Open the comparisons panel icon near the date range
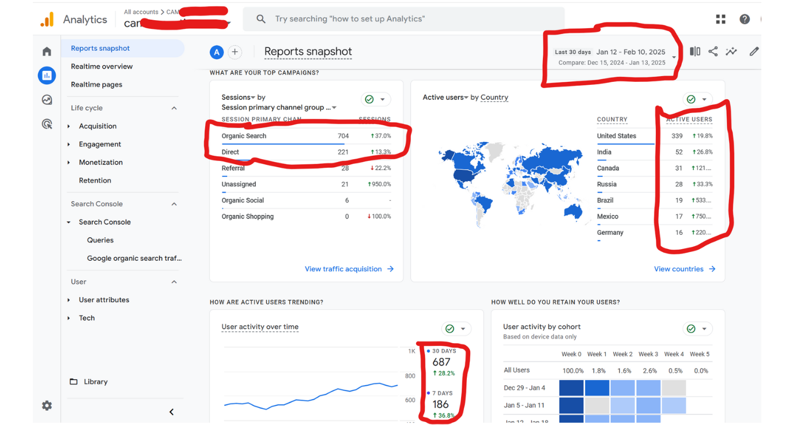The height and width of the screenshot is (425, 804). click(694, 51)
